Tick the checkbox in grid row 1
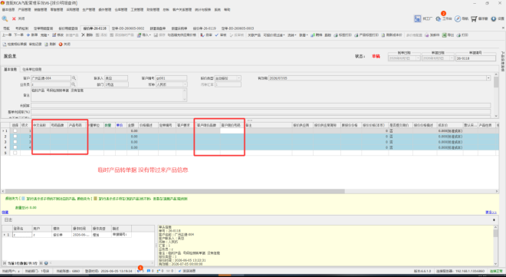Viewport: 506px width, 277px height. coord(15,130)
